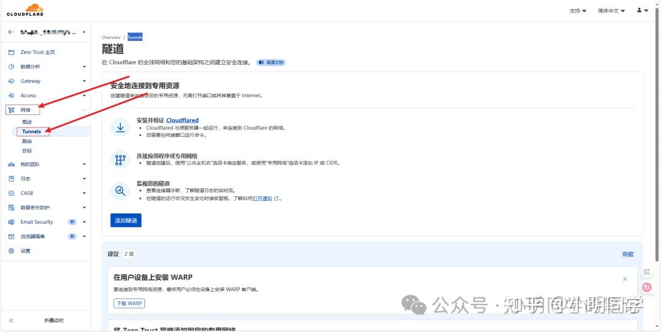Click the monitor tunnel magnifier icon
Image resolution: width=661 pixels, height=332 pixels.
(x=120, y=191)
